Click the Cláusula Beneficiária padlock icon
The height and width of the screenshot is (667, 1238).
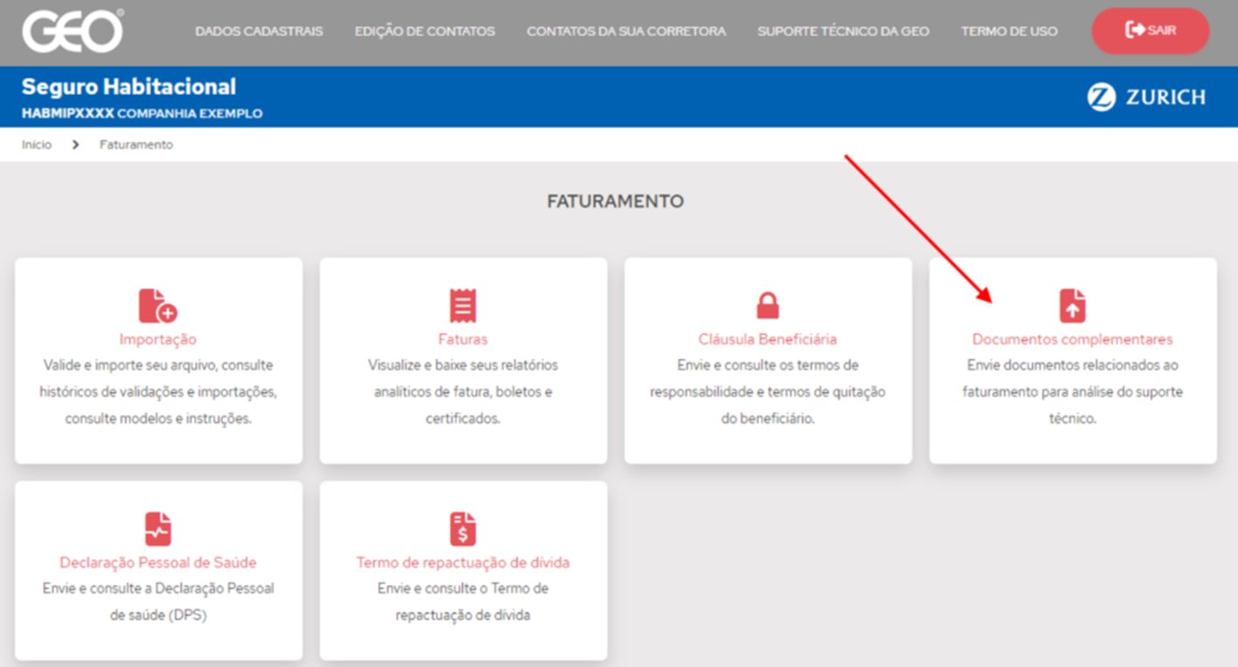(x=767, y=306)
